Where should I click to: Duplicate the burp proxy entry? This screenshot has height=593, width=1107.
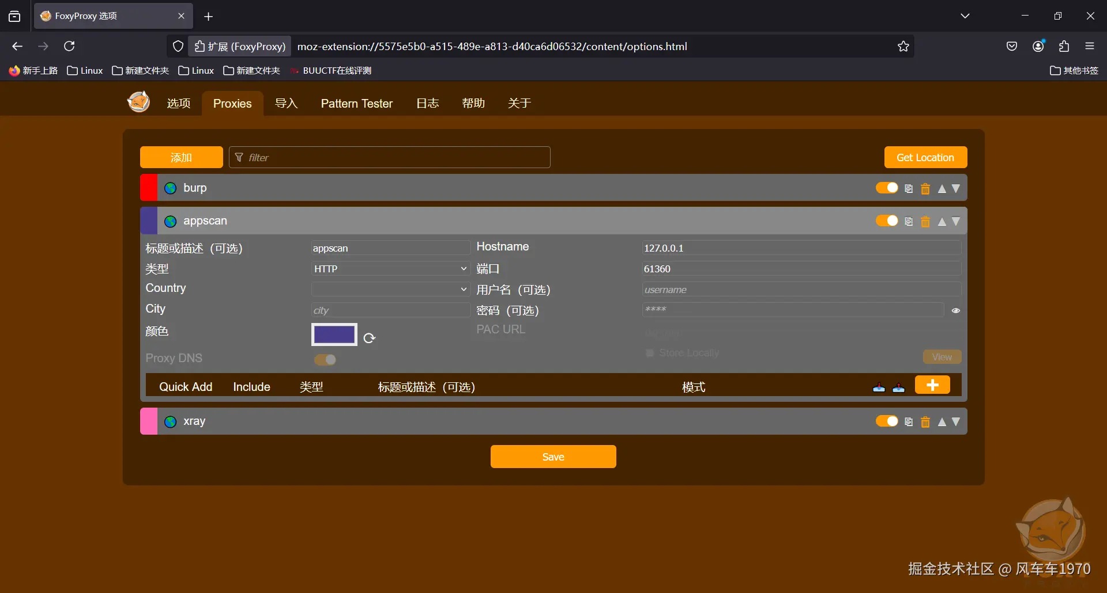(x=909, y=189)
